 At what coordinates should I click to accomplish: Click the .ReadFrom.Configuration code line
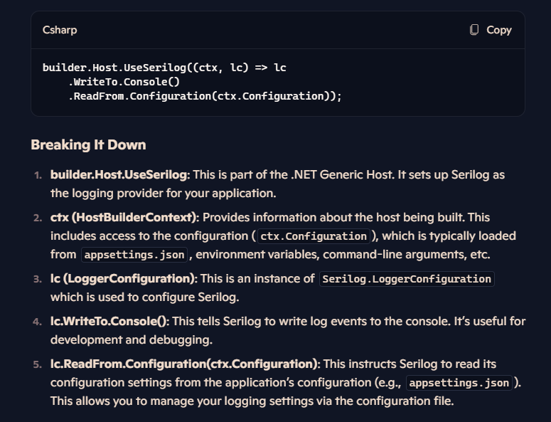pyautogui.click(x=205, y=96)
